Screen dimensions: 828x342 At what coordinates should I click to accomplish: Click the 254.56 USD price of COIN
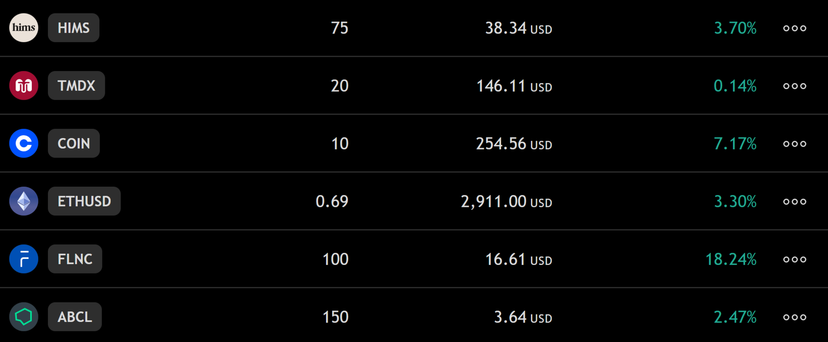pos(513,143)
